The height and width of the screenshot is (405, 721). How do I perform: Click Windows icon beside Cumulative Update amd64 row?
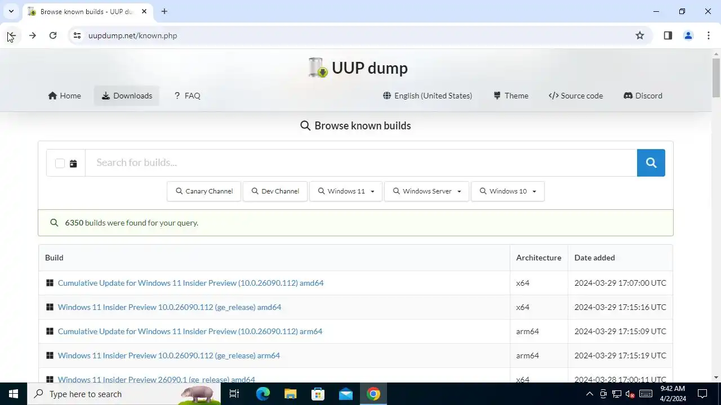point(50,283)
